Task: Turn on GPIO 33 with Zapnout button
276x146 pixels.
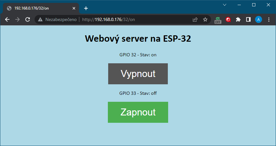Action: pyautogui.click(x=138, y=112)
